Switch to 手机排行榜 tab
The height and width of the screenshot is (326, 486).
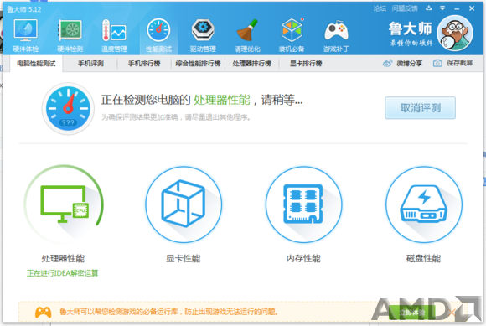point(144,64)
